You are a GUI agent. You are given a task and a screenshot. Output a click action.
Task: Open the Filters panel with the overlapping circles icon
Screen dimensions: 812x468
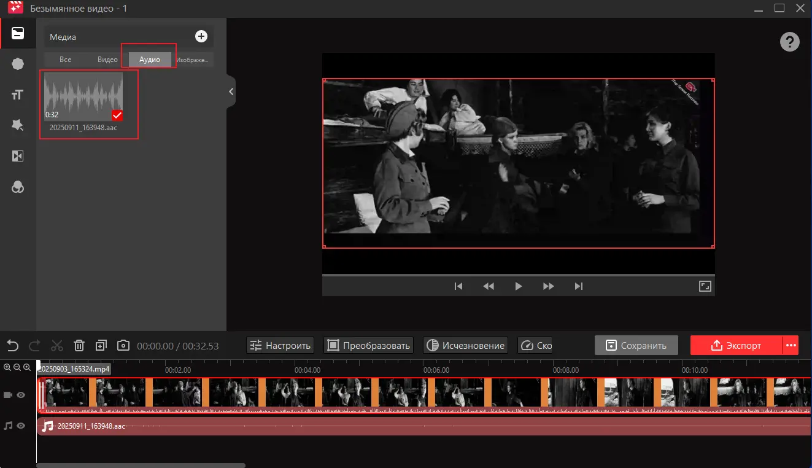coord(18,187)
